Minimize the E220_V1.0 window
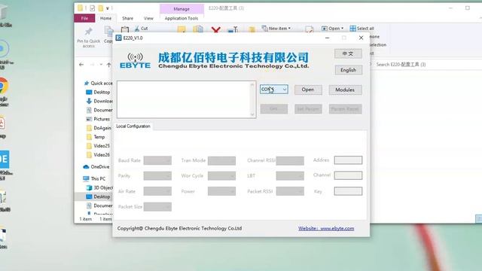The width and height of the screenshot is (482, 271). tap(327, 38)
